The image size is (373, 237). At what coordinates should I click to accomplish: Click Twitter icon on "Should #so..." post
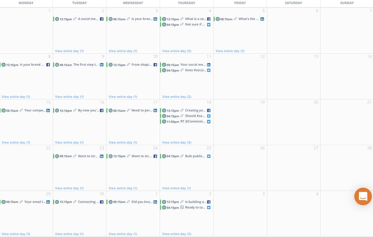[x=208, y=116]
